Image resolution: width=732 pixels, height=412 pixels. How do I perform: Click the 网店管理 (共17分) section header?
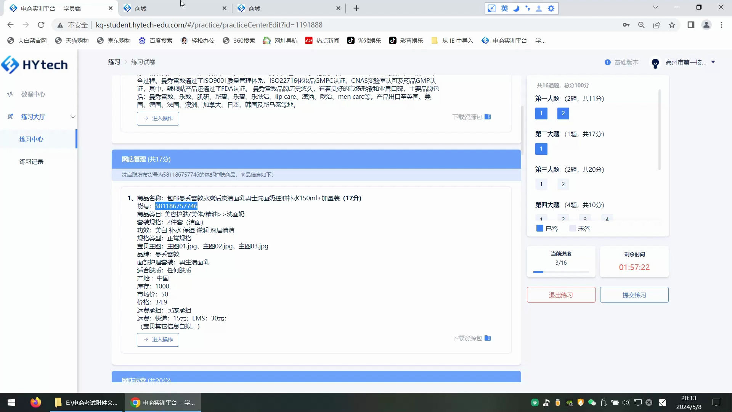coord(316,159)
